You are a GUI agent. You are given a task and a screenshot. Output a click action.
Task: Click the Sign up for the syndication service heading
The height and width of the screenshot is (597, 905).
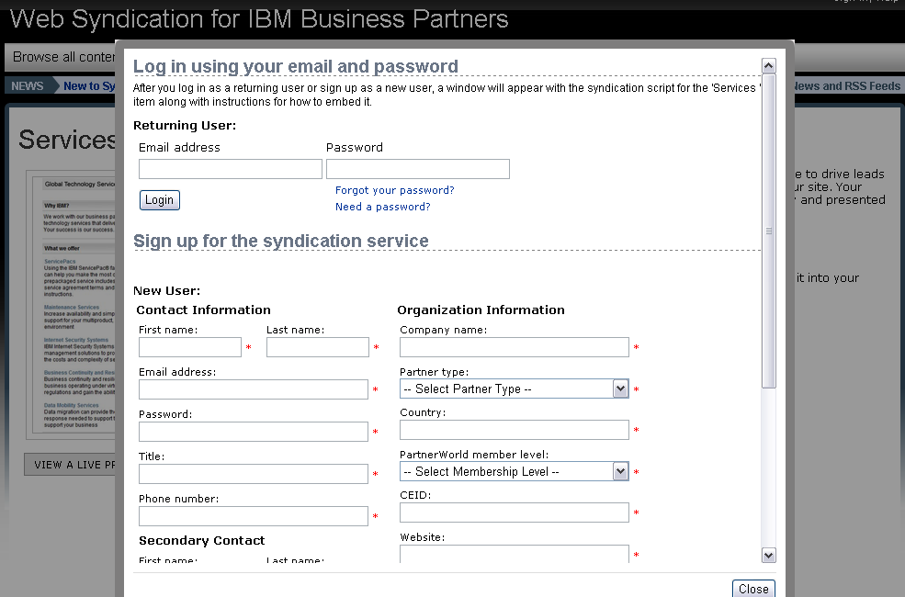coord(281,241)
